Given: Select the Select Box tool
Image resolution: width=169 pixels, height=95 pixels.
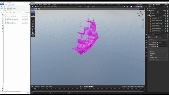Looking at the screenshot, I should point(33,12).
